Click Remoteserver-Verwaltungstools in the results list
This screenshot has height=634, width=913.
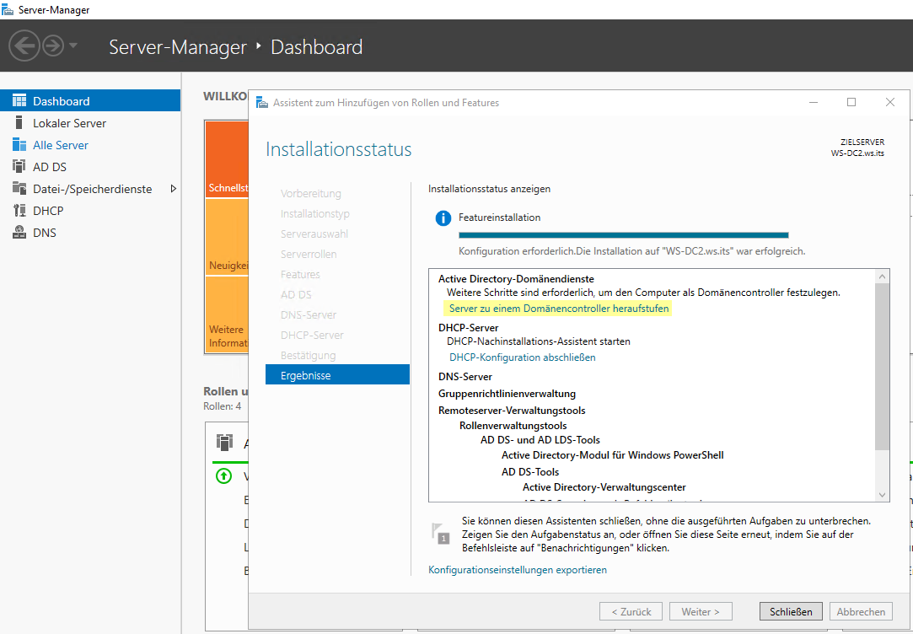512,410
